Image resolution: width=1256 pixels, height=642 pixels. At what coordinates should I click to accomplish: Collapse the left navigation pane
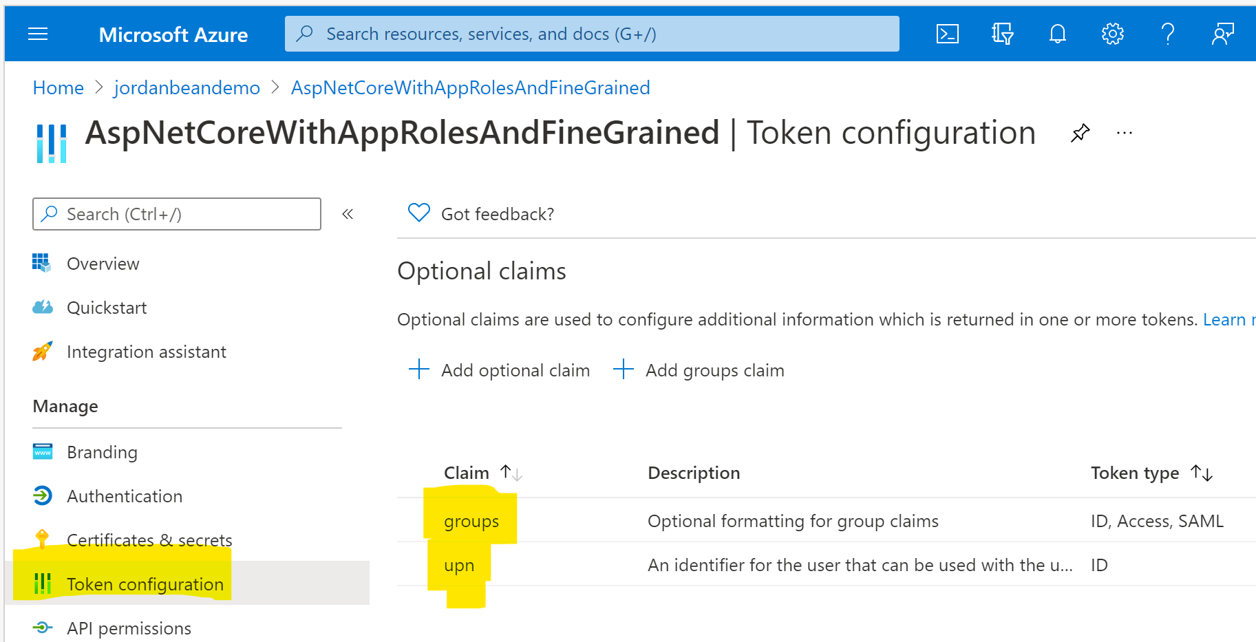348,214
